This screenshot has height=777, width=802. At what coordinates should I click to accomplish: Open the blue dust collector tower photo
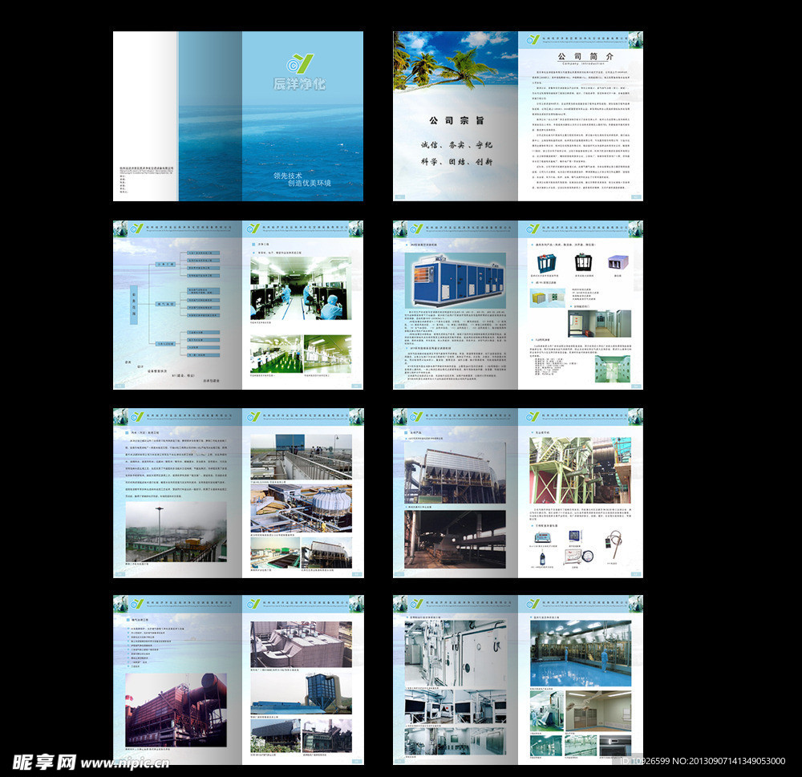click(302, 694)
